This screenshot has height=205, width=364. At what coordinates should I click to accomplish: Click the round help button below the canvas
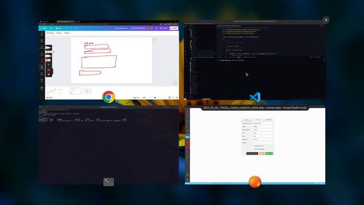(175, 82)
